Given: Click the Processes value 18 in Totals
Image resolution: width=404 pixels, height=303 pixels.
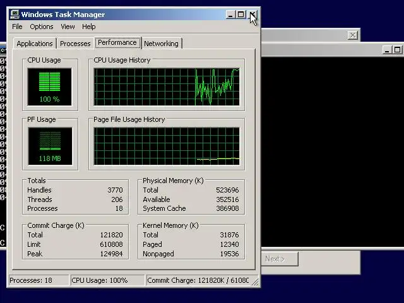Looking at the screenshot, I should [x=119, y=208].
